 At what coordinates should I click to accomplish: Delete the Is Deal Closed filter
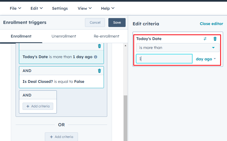(99, 71)
